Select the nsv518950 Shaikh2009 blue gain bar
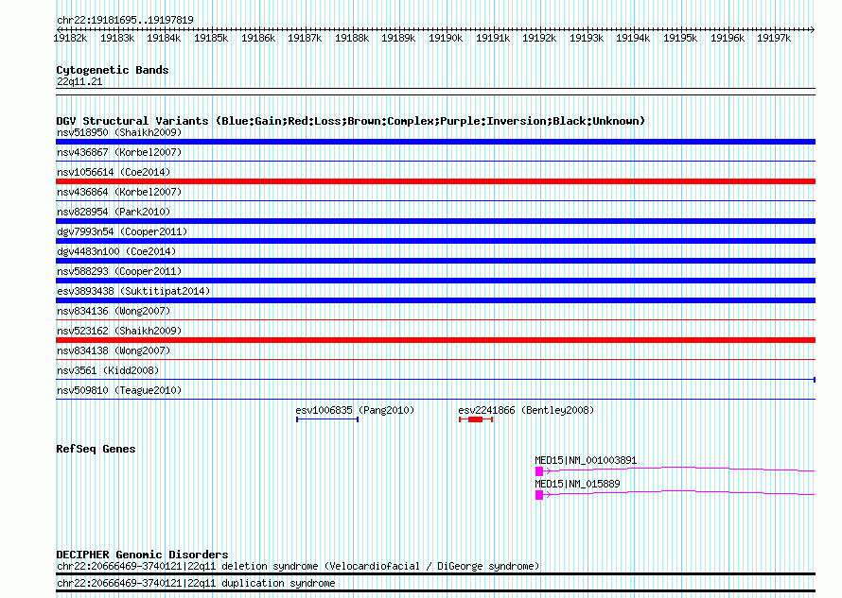 click(435, 142)
